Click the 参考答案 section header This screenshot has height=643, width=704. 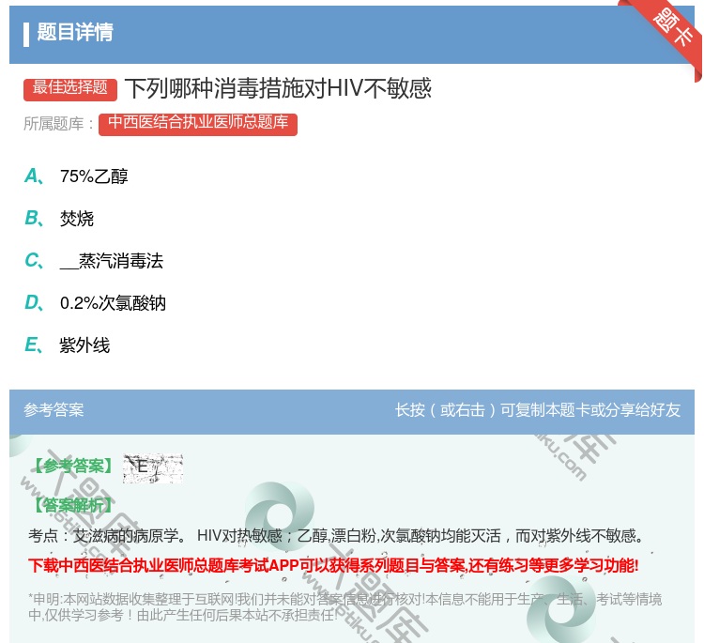(x=54, y=410)
